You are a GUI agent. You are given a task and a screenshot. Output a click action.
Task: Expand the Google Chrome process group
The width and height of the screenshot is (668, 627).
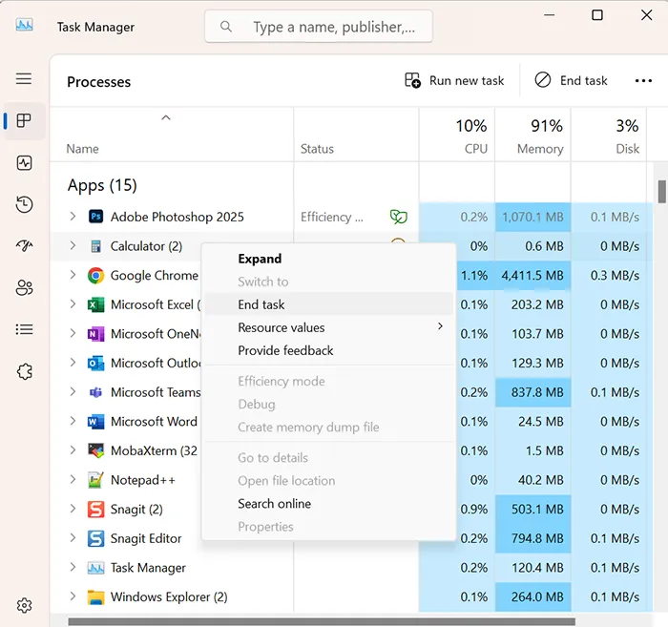click(x=73, y=276)
